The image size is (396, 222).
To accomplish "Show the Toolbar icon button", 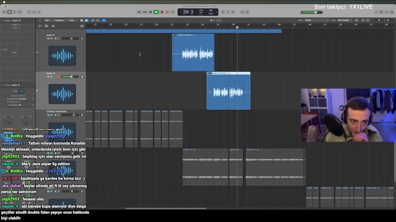I will coord(20,12).
